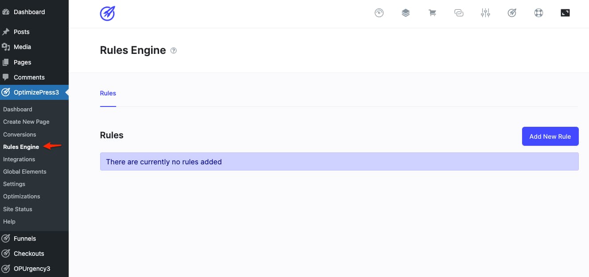This screenshot has height=277, width=589.
Task: Select the linked rectangles integrations icon
Action: click(459, 13)
